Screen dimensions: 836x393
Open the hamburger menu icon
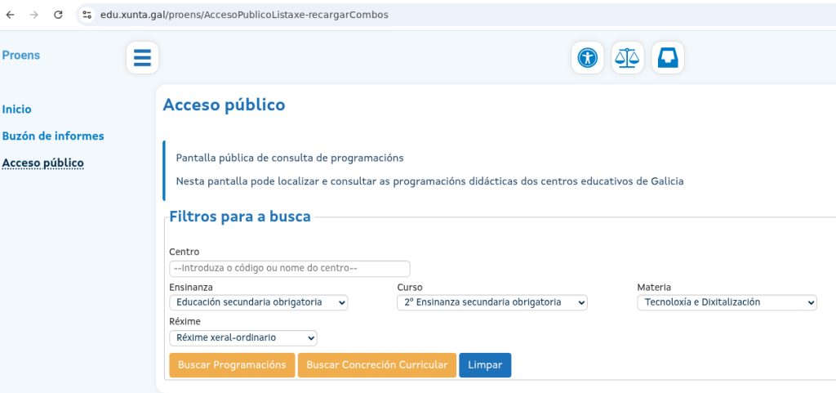pos(142,58)
